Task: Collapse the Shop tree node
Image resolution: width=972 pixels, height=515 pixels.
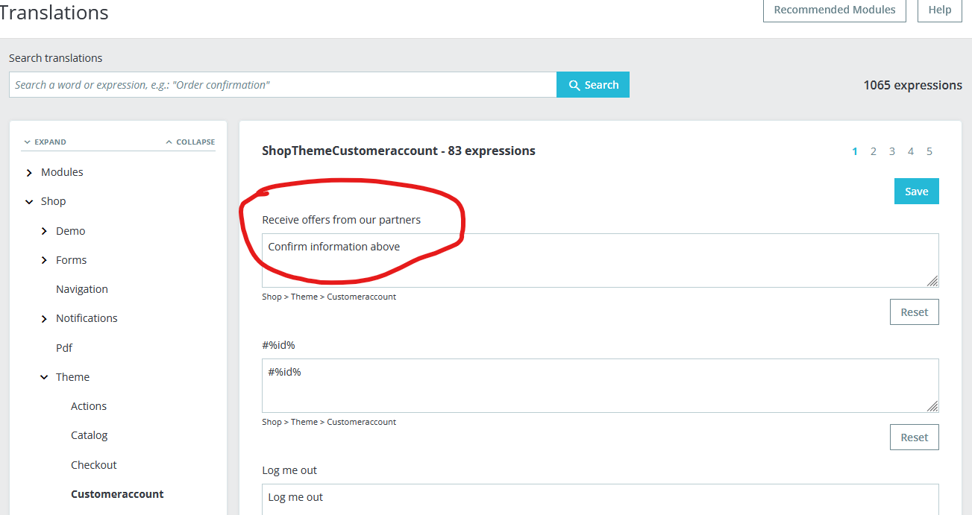Action: pyautogui.click(x=29, y=202)
